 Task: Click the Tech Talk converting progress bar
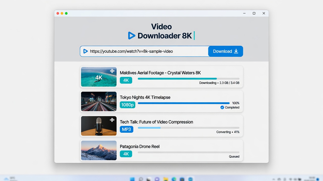click(x=189, y=128)
